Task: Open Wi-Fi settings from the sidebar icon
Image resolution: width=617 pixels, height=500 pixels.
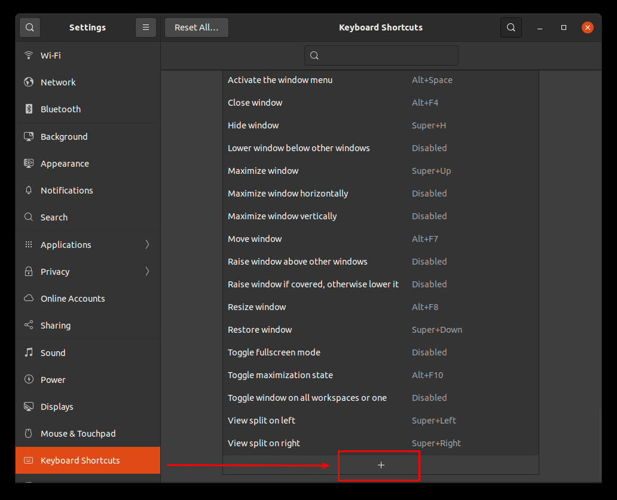Action: tap(28, 55)
